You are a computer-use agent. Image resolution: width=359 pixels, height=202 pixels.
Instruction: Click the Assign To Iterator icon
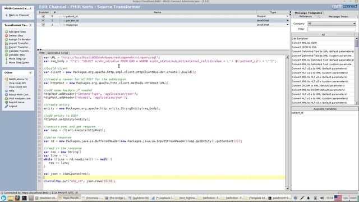tap(6, 39)
